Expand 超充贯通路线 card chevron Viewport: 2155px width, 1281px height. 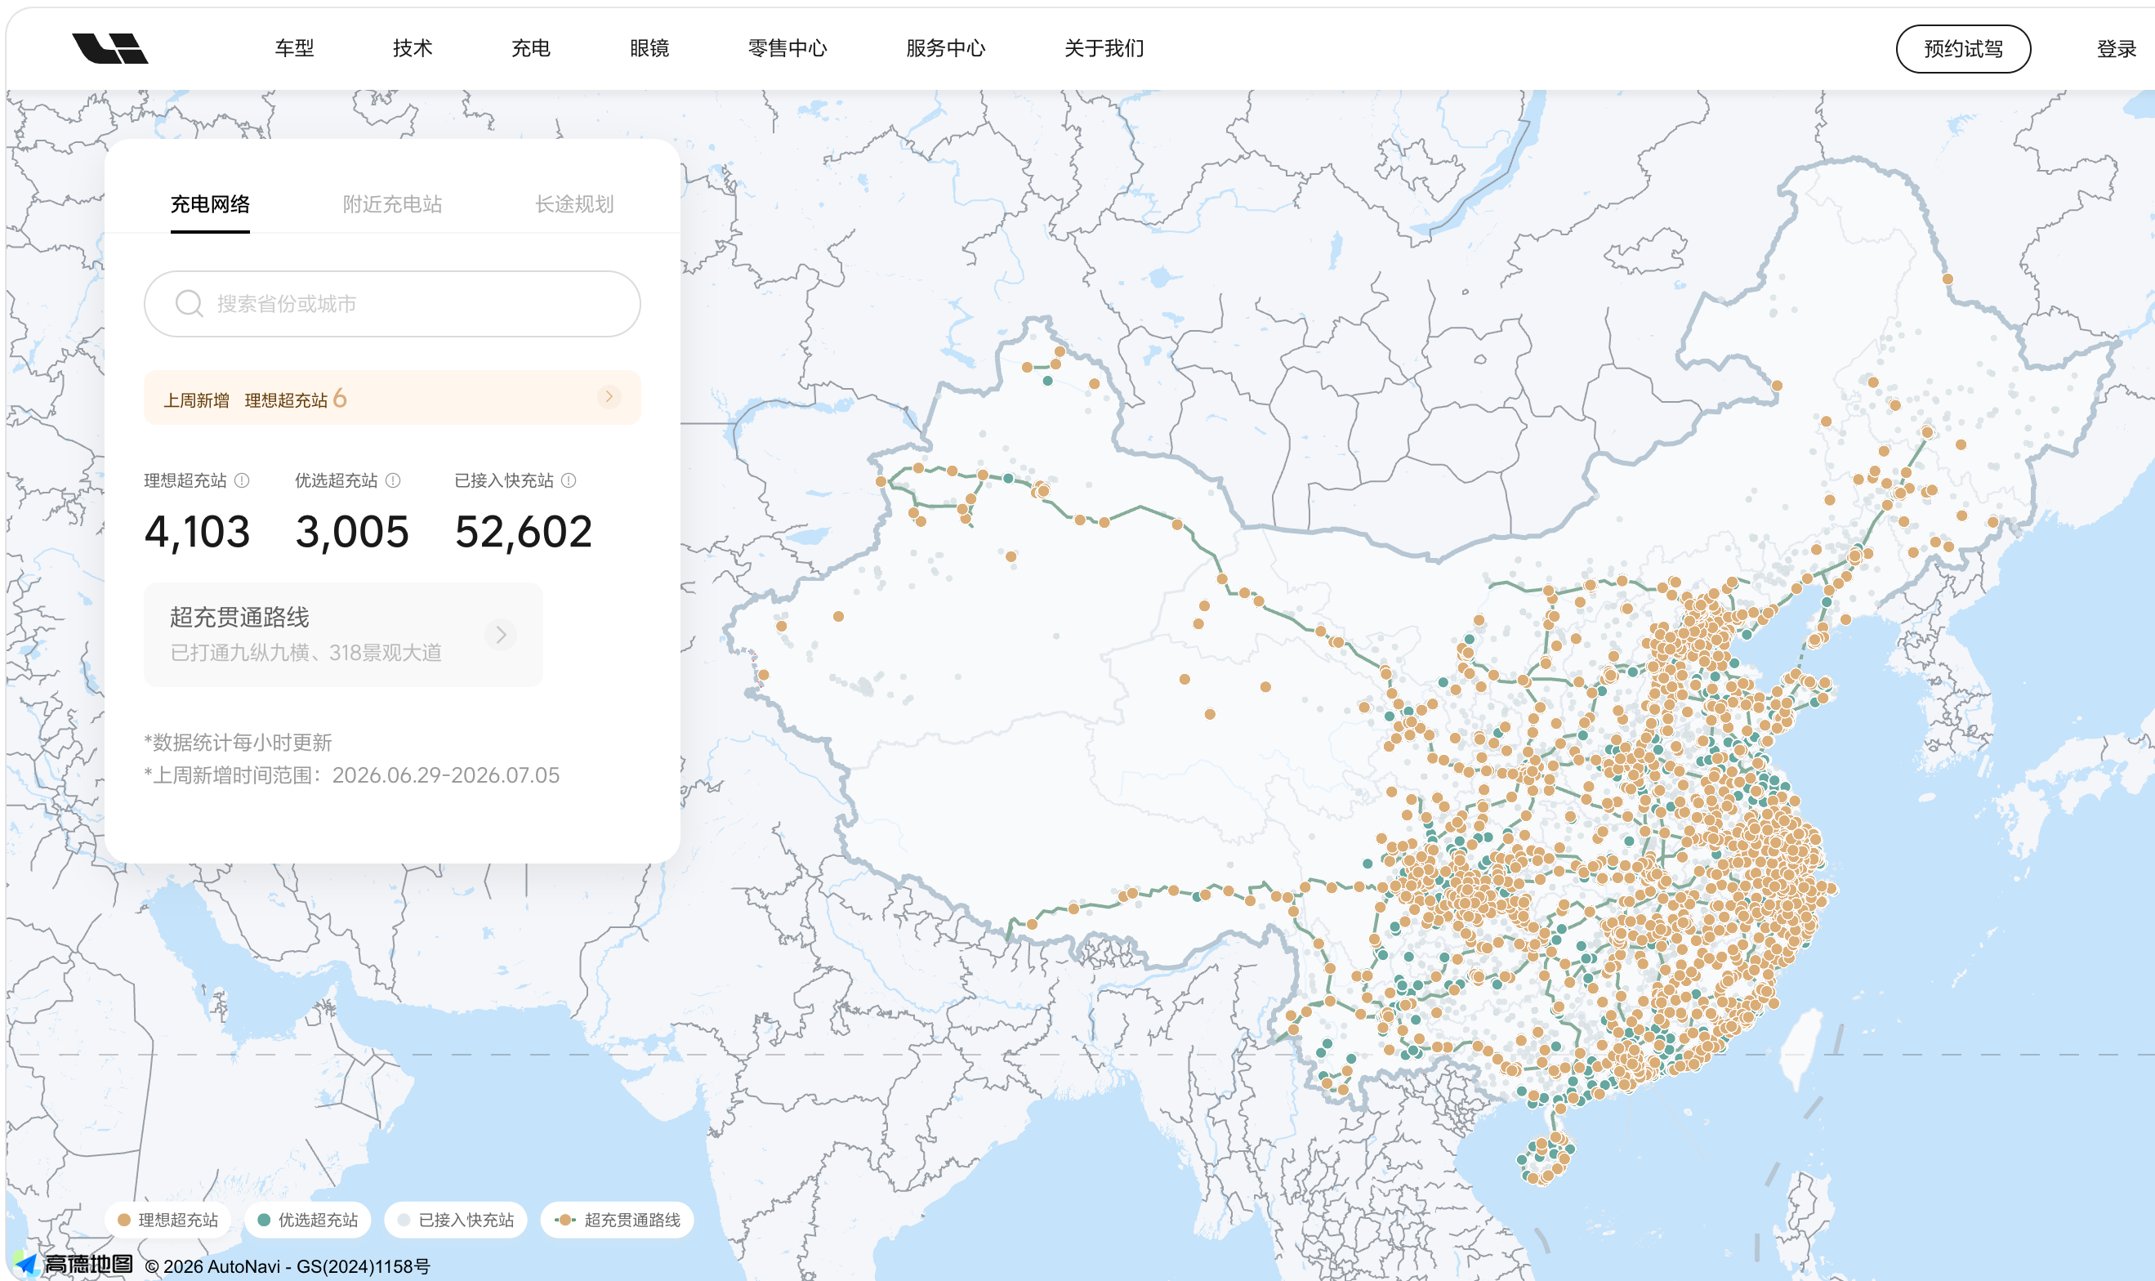pyautogui.click(x=501, y=635)
